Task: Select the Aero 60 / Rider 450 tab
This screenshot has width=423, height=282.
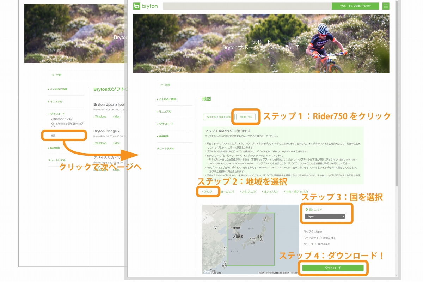Action: 219,117
